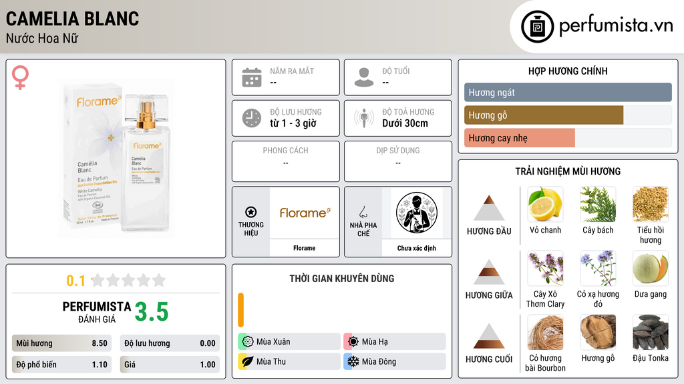Select the Cỏ hương bài Bourbon image
This screenshot has height=384, width=684.
click(x=545, y=332)
